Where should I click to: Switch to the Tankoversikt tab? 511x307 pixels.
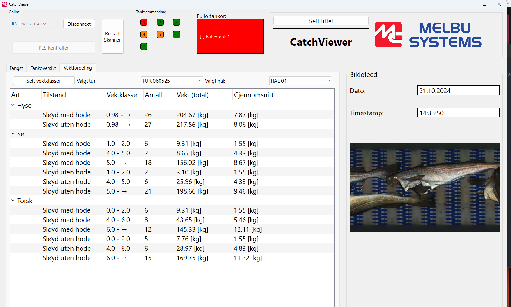pos(43,68)
